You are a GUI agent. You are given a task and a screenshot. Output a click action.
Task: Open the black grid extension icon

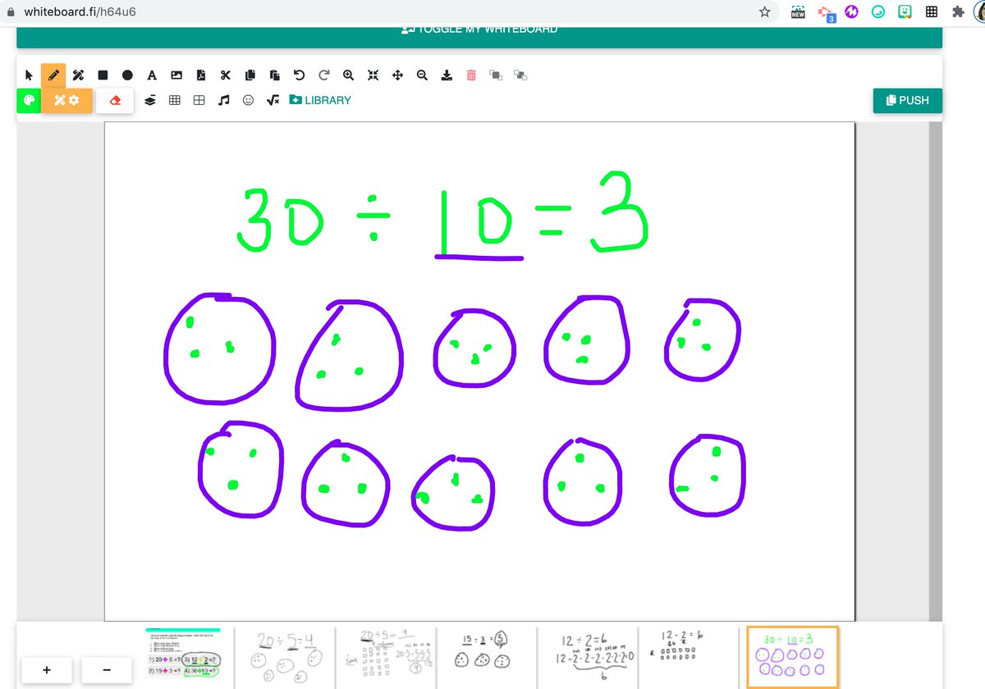coord(931,11)
